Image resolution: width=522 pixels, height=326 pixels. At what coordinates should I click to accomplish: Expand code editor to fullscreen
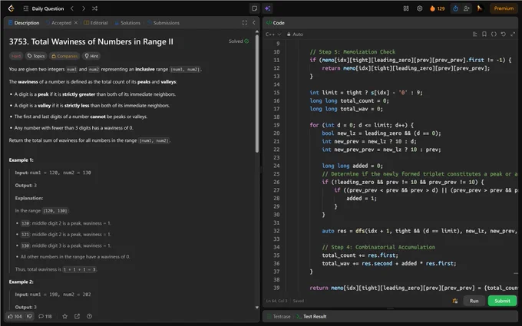[513, 35]
